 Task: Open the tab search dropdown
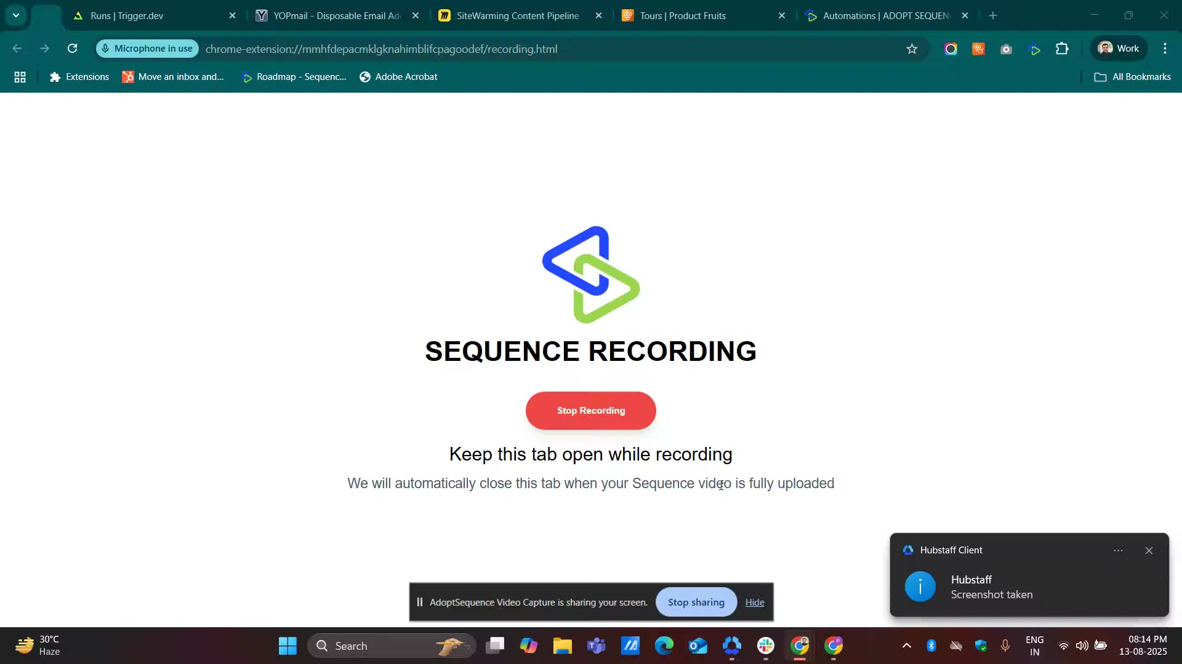tap(15, 15)
